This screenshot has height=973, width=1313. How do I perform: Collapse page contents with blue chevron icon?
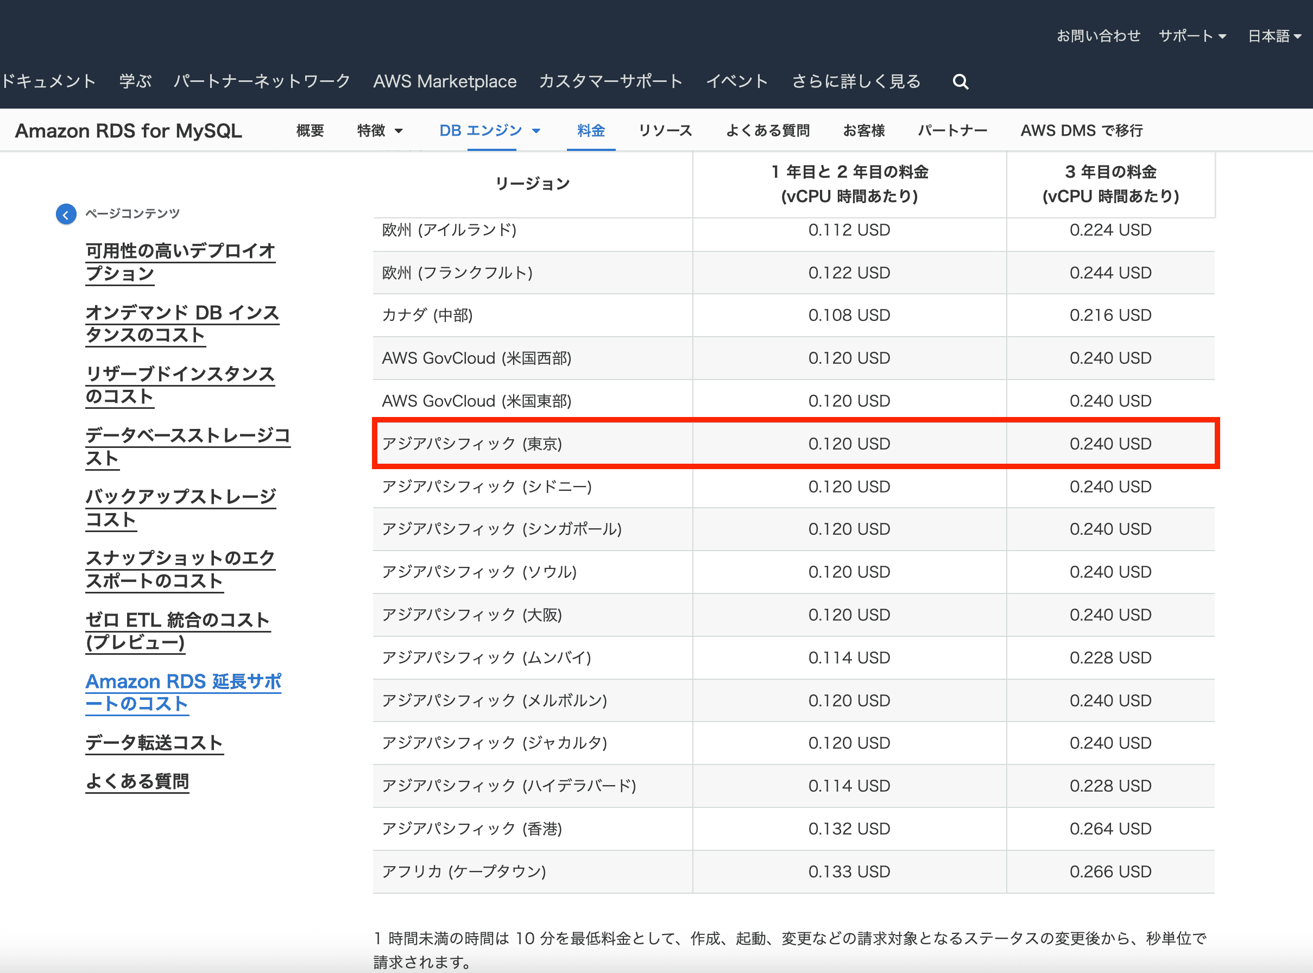coord(66,214)
